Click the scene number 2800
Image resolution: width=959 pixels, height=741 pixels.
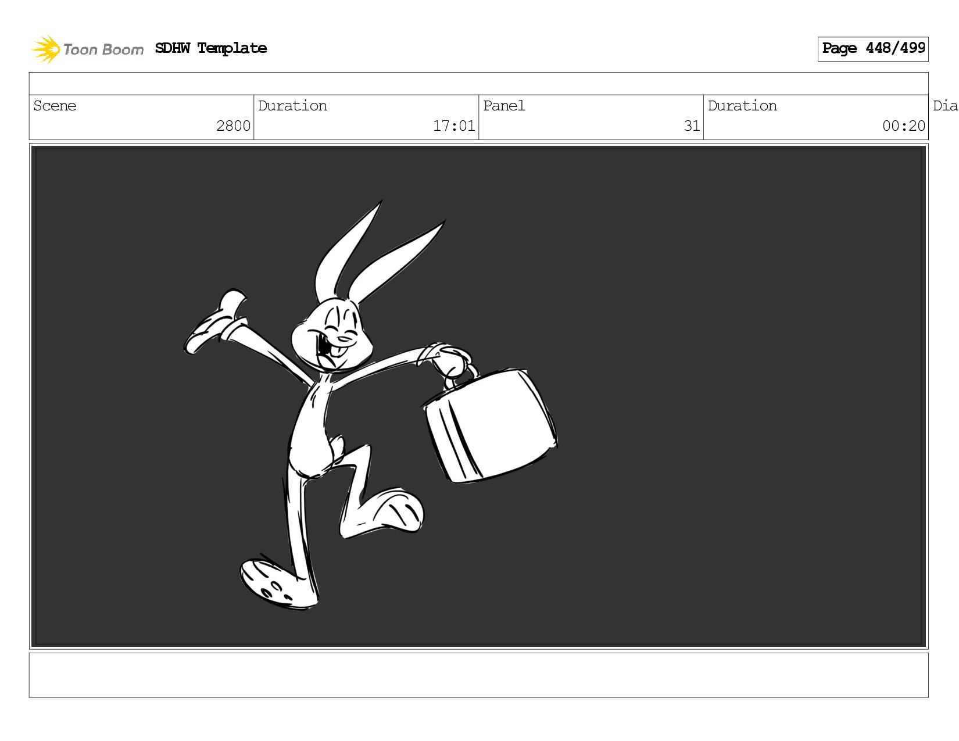click(233, 126)
